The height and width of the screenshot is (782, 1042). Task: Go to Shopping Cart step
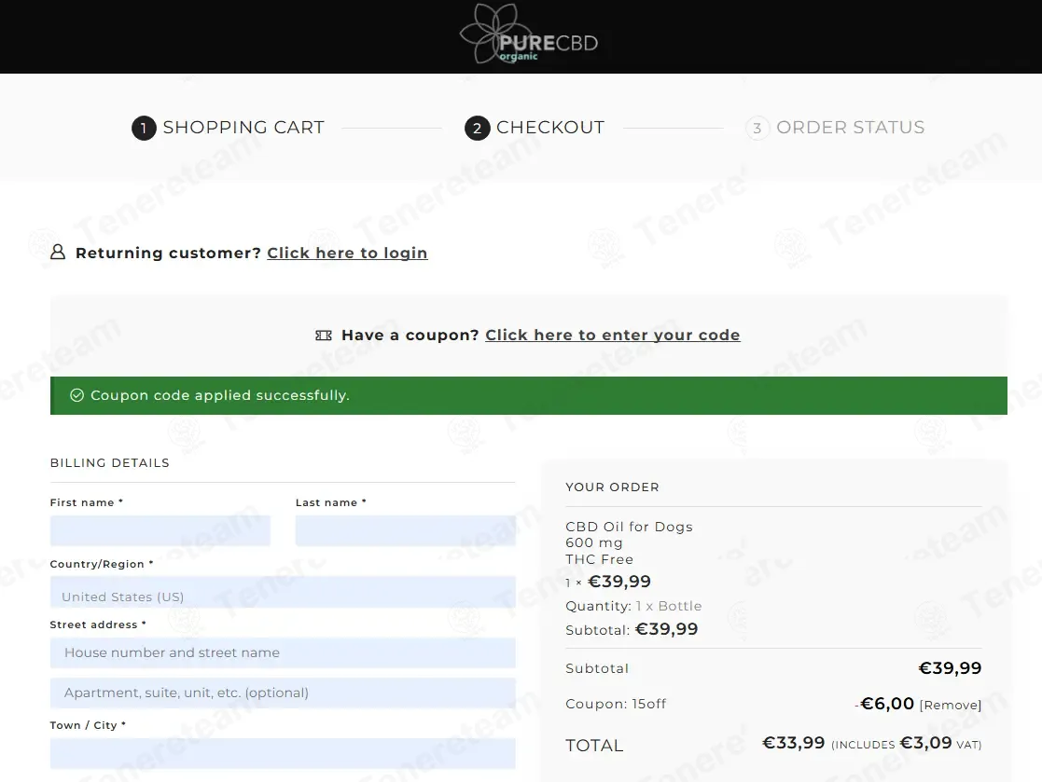tap(243, 127)
